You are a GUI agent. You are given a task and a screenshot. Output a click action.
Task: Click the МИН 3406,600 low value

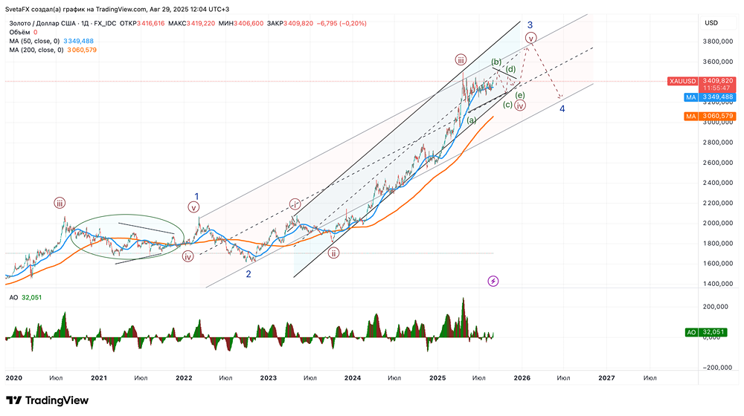point(241,23)
